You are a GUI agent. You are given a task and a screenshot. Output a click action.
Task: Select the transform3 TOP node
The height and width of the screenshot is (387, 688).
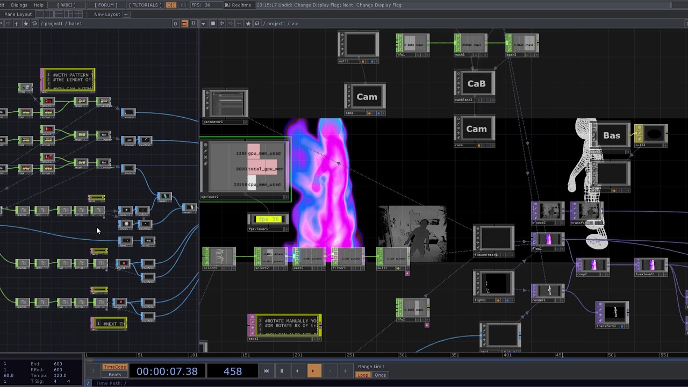612,314
